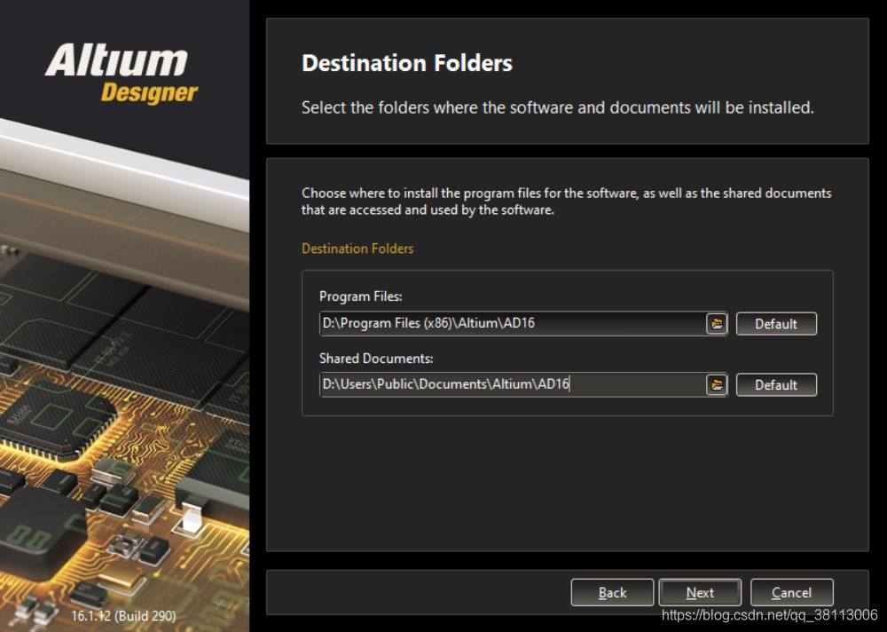Click the 'Select the folders where...' subtitle
Viewport: 887px width, 632px height.
557,107
